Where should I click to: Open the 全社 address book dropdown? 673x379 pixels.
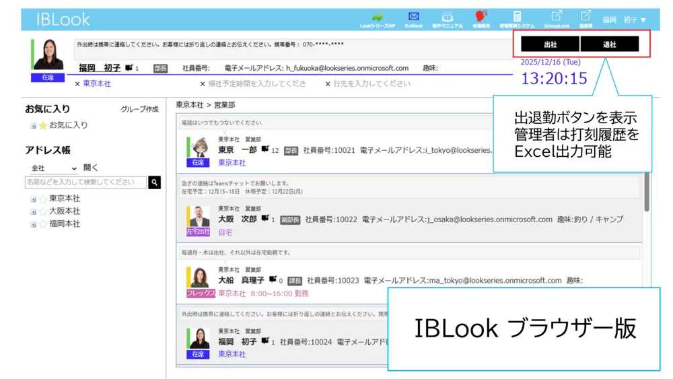[x=53, y=168]
